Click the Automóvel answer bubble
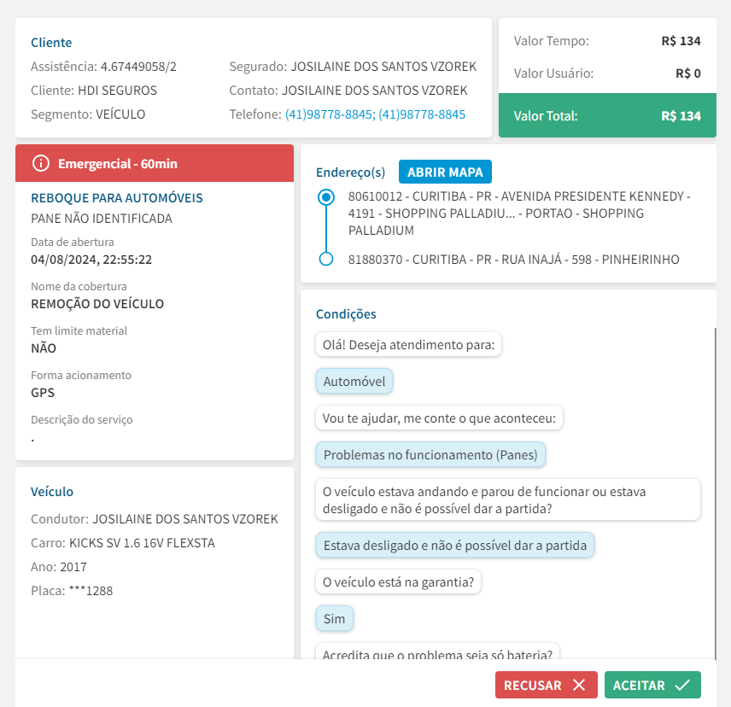 click(x=354, y=382)
